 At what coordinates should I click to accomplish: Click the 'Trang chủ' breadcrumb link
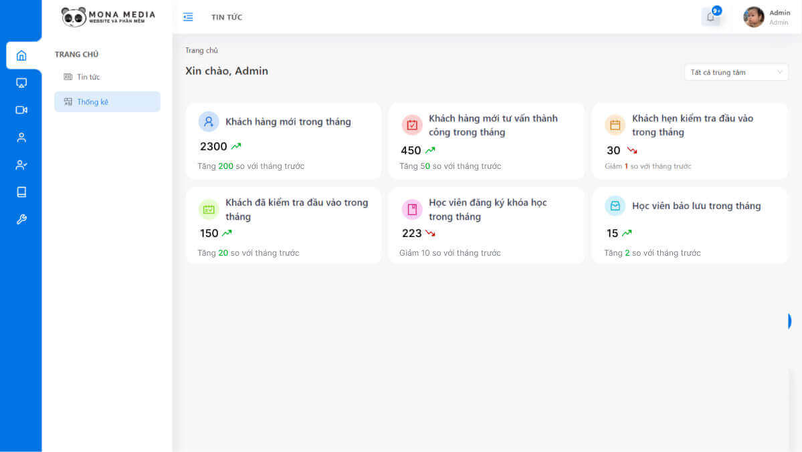tap(201, 50)
